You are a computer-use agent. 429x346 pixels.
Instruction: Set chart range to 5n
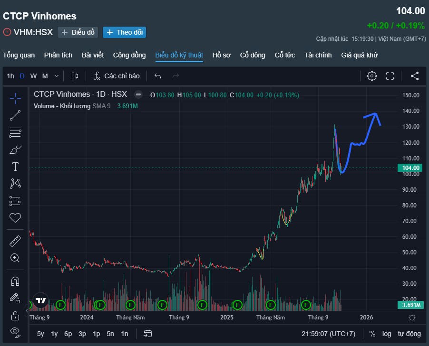tap(110, 334)
